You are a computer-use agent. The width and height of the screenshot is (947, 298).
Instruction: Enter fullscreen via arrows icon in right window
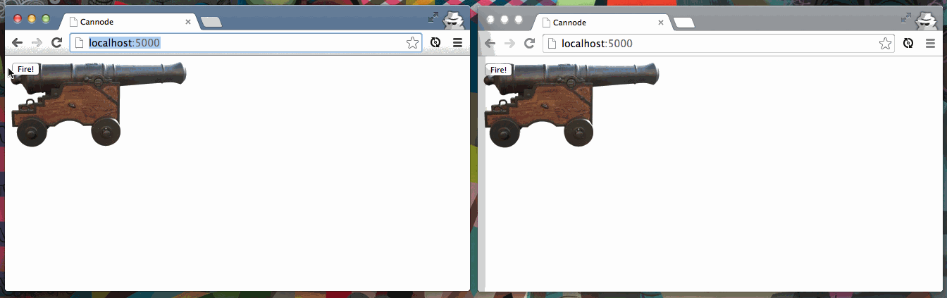(x=906, y=18)
